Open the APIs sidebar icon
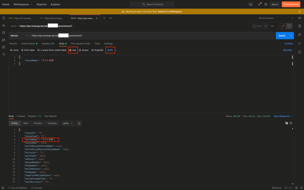Image resolution: width=304 pixels, height=190 pixels. 3,25
